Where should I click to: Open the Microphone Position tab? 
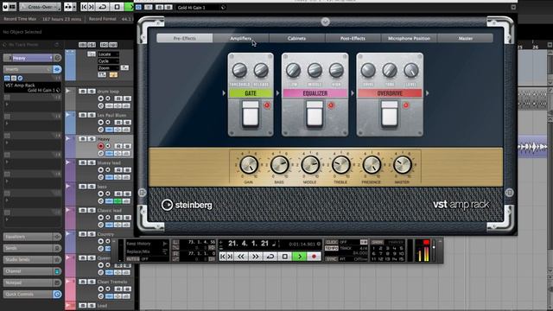point(409,38)
